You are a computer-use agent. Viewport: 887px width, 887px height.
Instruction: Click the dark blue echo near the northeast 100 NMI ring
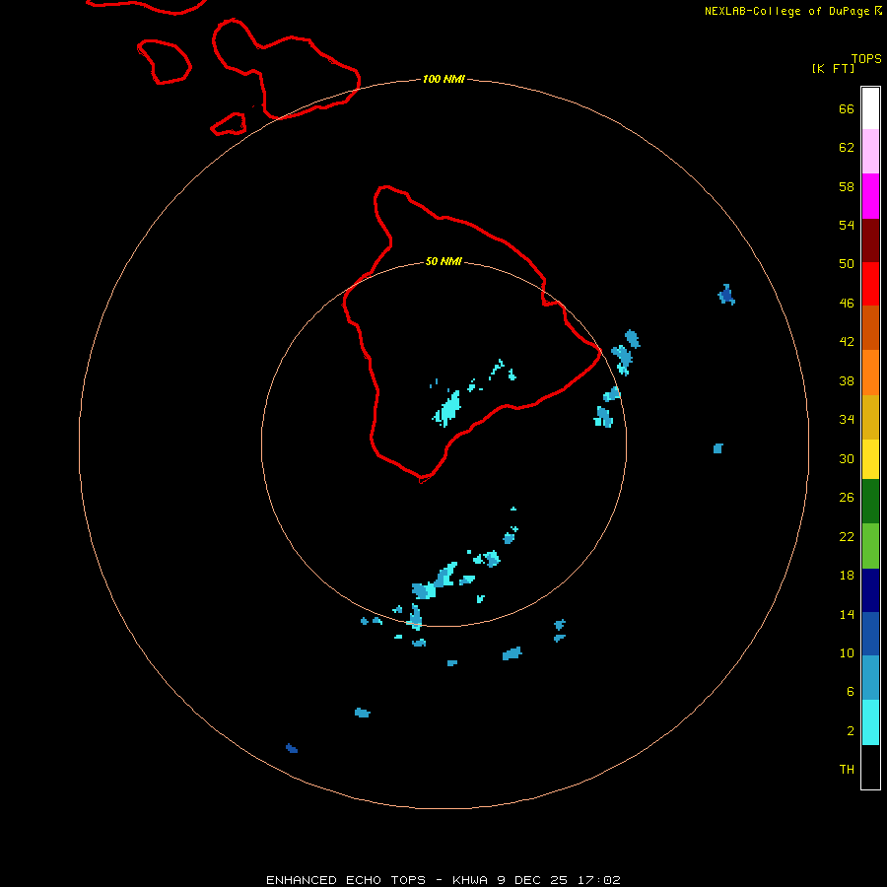(726, 295)
